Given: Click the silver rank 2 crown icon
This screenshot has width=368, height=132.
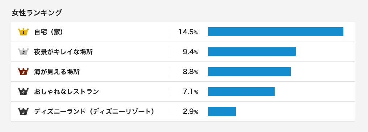Looking at the screenshot, I should pos(23,52).
